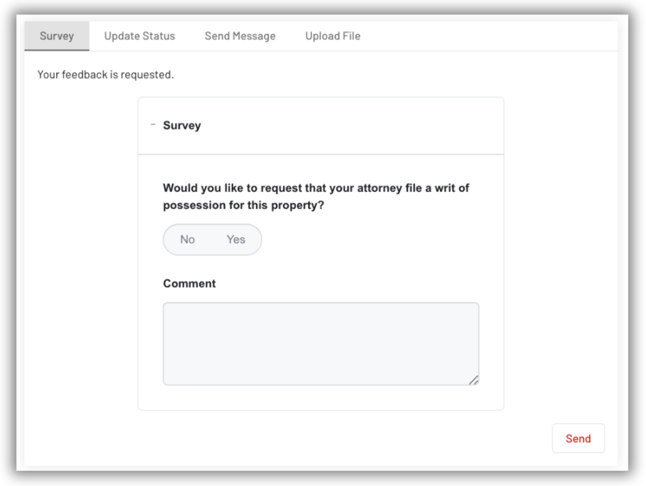This screenshot has height=486, width=646.
Task: Select Yes for the writ question
Action: (236, 240)
